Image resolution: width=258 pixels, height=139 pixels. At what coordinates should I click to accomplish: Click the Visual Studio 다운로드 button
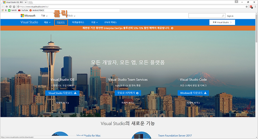click(62, 93)
